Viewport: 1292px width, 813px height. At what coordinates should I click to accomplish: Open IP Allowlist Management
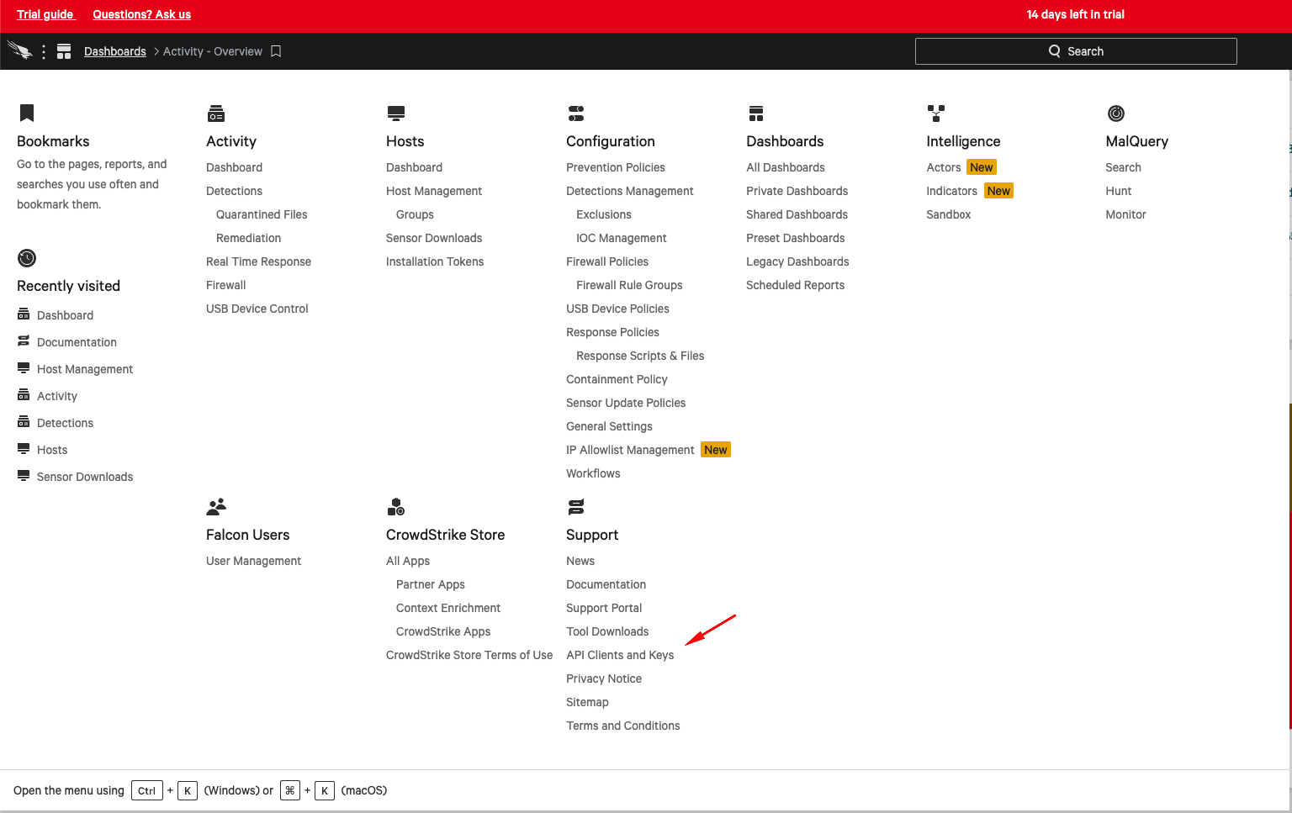click(x=630, y=450)
